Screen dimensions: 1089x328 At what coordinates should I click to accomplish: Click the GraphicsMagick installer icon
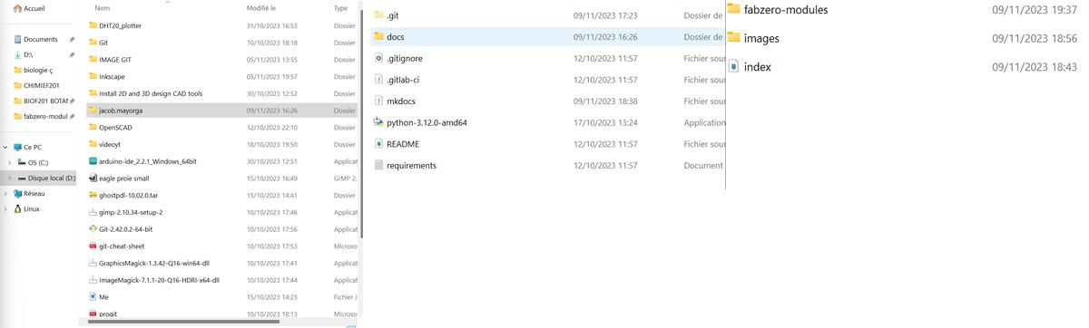[x=93, y=263]
